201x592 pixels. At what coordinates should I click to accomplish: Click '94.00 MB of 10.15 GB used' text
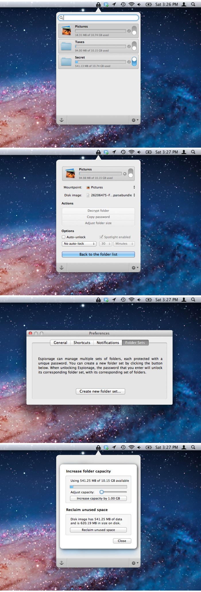coord(92,51)
